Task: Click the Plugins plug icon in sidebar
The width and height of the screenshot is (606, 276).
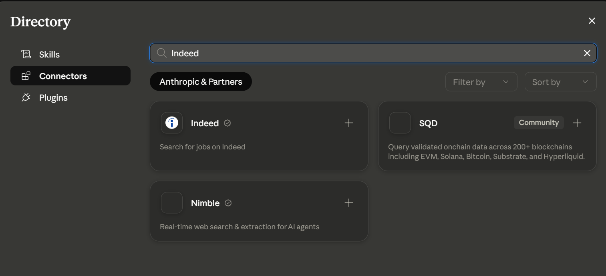Action: point(26,97)
